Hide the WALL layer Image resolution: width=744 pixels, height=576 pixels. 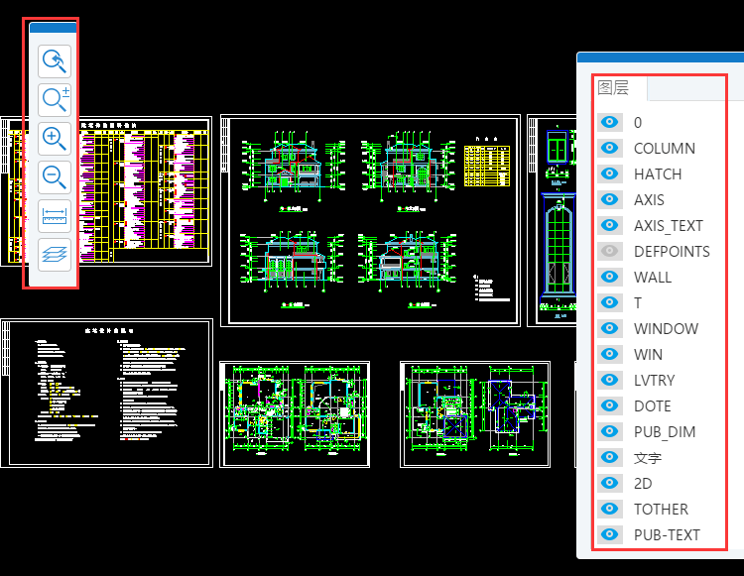click(610, 277)
